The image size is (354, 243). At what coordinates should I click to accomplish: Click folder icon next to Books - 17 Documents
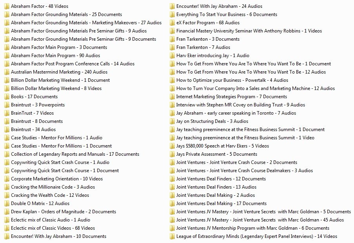(x=7, y=97)
